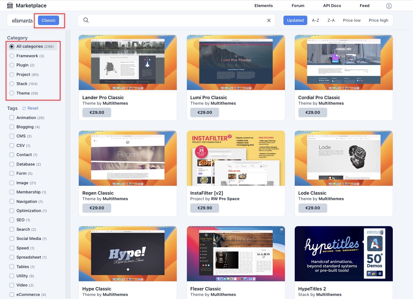Image resolution: width=413 pixels, height=299 pixels.
Task: Switch to the Classic marketplace
Action: pyautogui.click(x=48, y=21)
